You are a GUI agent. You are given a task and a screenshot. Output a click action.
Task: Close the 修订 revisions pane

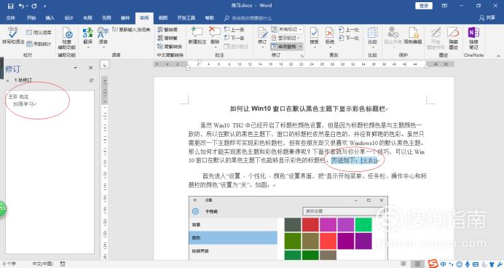tap(90, 68)
